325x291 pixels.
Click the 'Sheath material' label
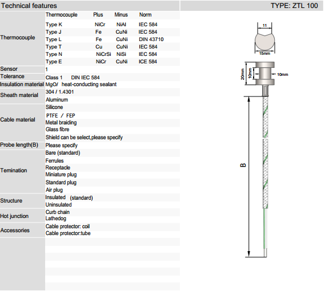(19, 95)
